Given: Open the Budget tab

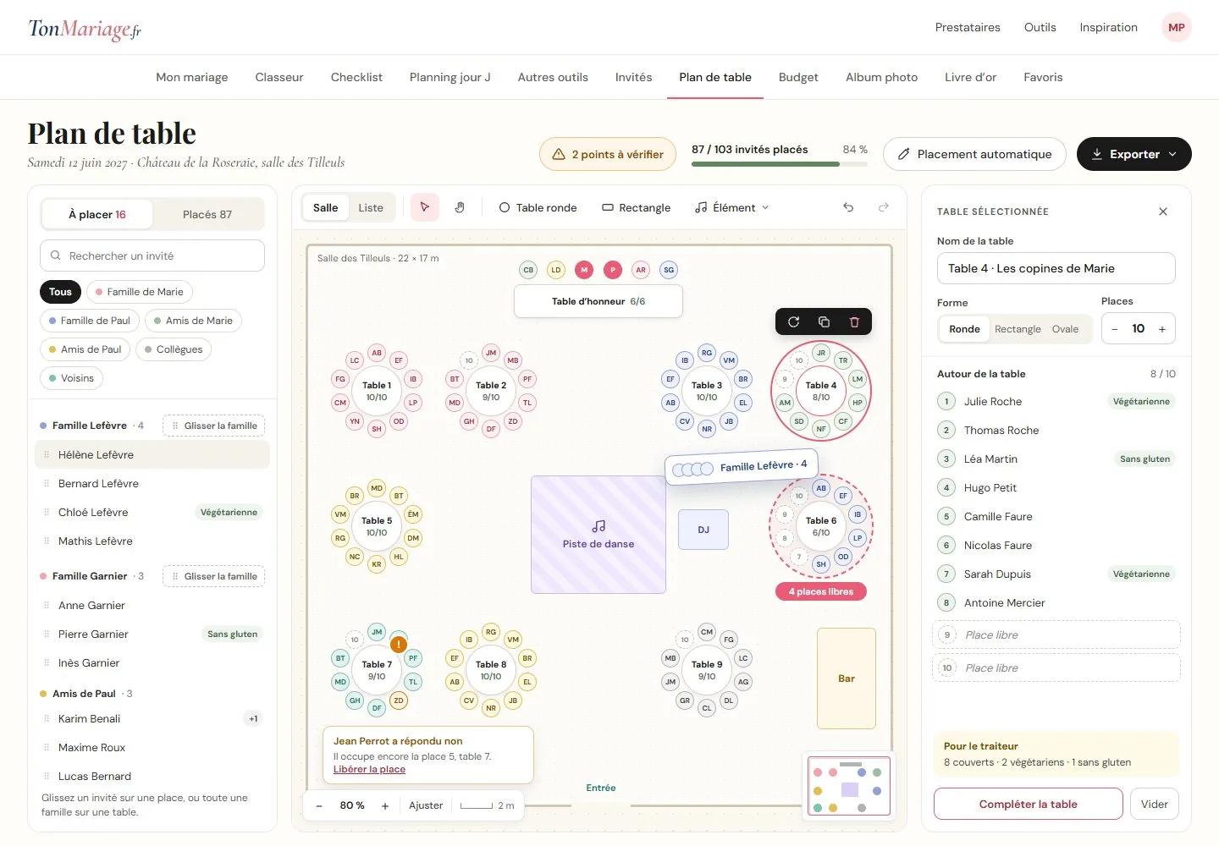Looking at the screenshot, I should [798, 77].
